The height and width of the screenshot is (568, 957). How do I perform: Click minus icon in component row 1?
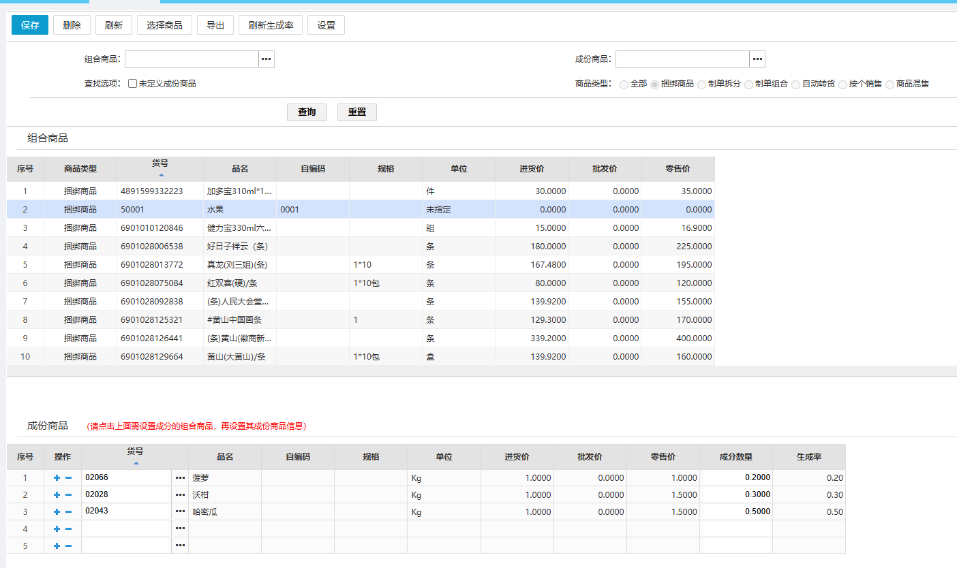(x=68, y=478)
